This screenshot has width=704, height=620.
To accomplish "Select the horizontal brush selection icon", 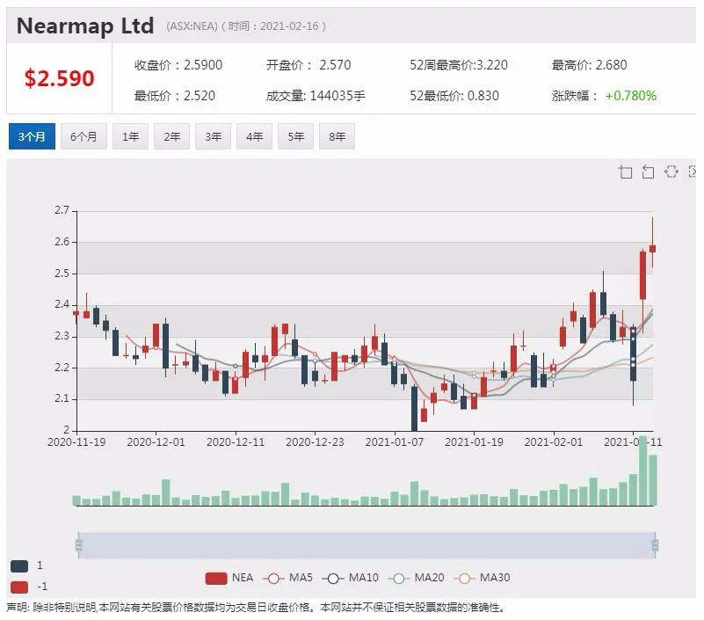I will (x=671, y=171).
